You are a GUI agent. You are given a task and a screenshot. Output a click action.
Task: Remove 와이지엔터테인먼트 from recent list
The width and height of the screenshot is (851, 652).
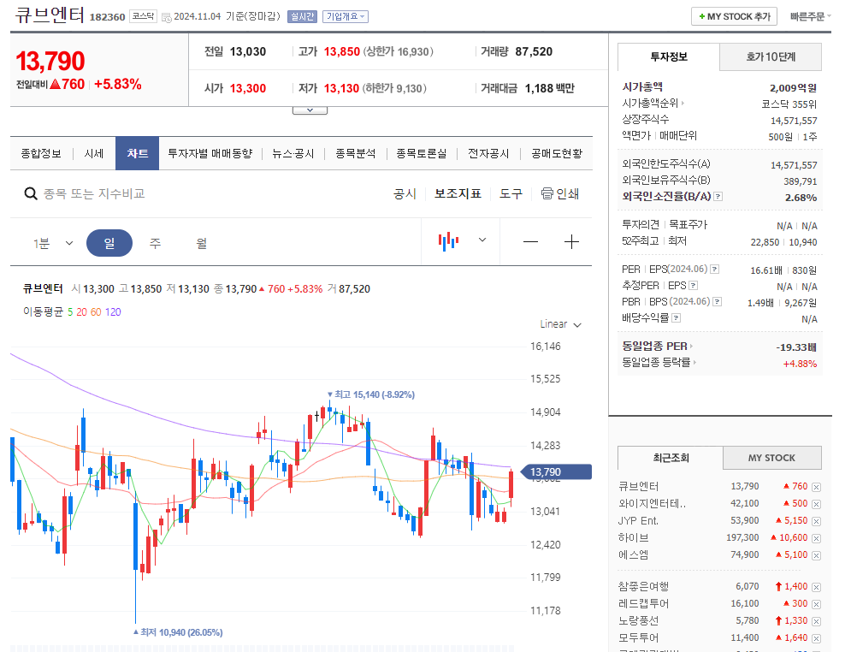tap(816, 504)
